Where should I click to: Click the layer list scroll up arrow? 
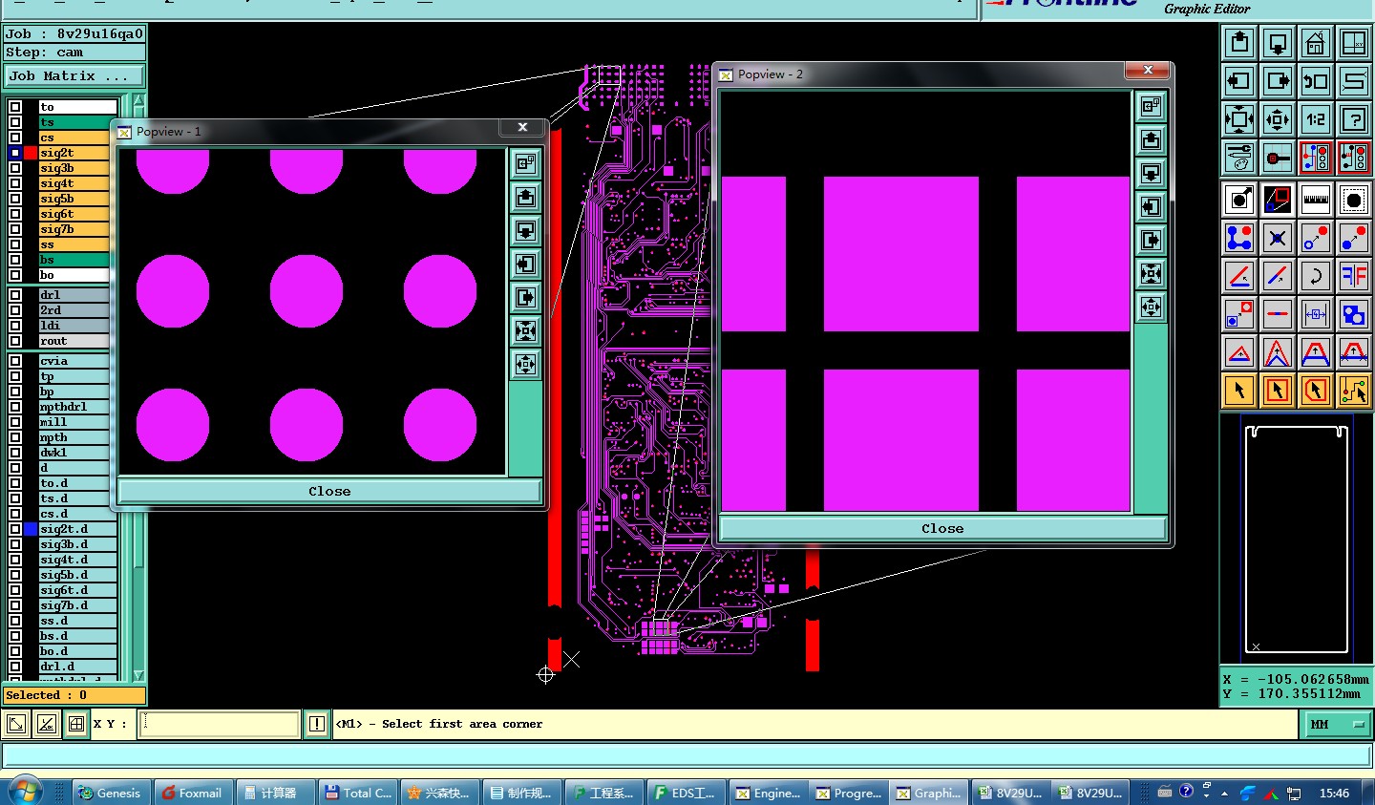(138, 101)
